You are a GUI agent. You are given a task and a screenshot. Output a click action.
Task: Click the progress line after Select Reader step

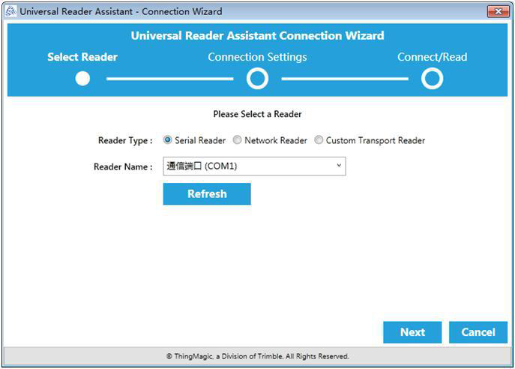point(169,79)
